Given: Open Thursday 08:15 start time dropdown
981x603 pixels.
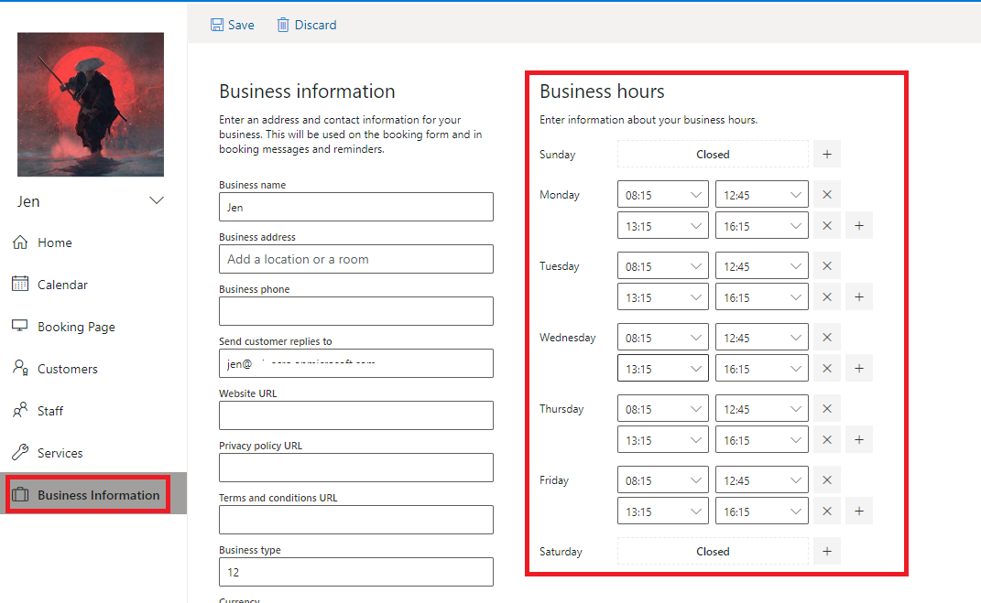Looking at the screenshot, I should [x=662, y=408].
